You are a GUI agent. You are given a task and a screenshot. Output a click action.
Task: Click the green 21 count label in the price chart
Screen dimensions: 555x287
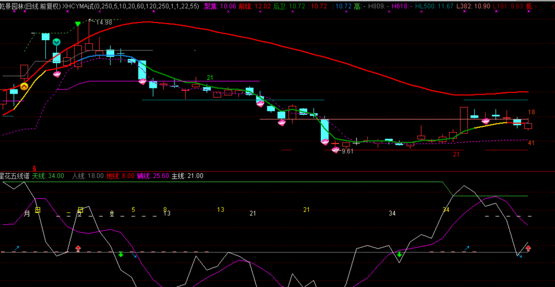coord(210,77)
